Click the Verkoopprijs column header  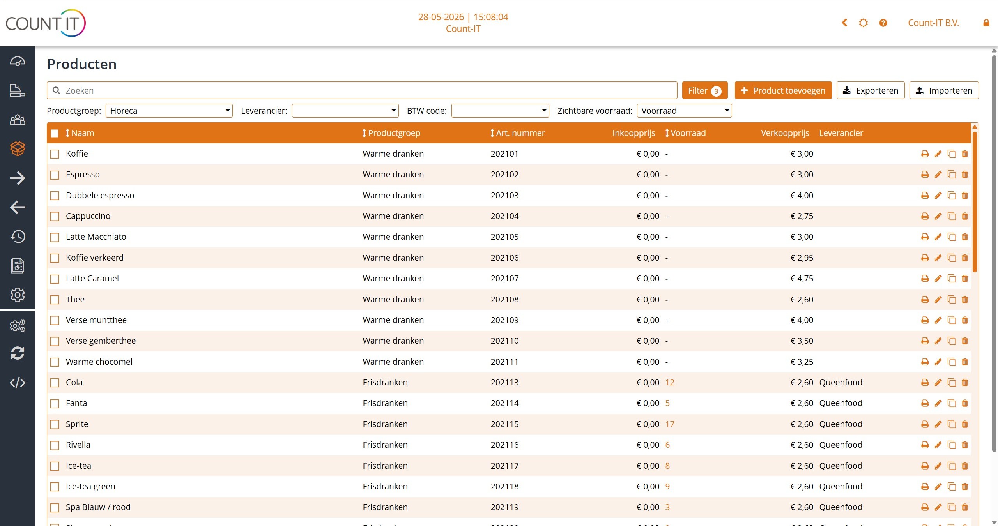point(785,133)
